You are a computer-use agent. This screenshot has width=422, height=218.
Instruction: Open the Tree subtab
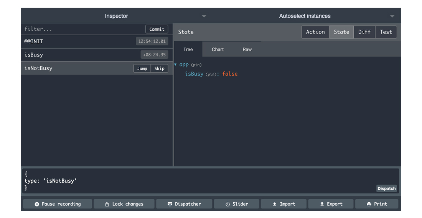(188, 50)
